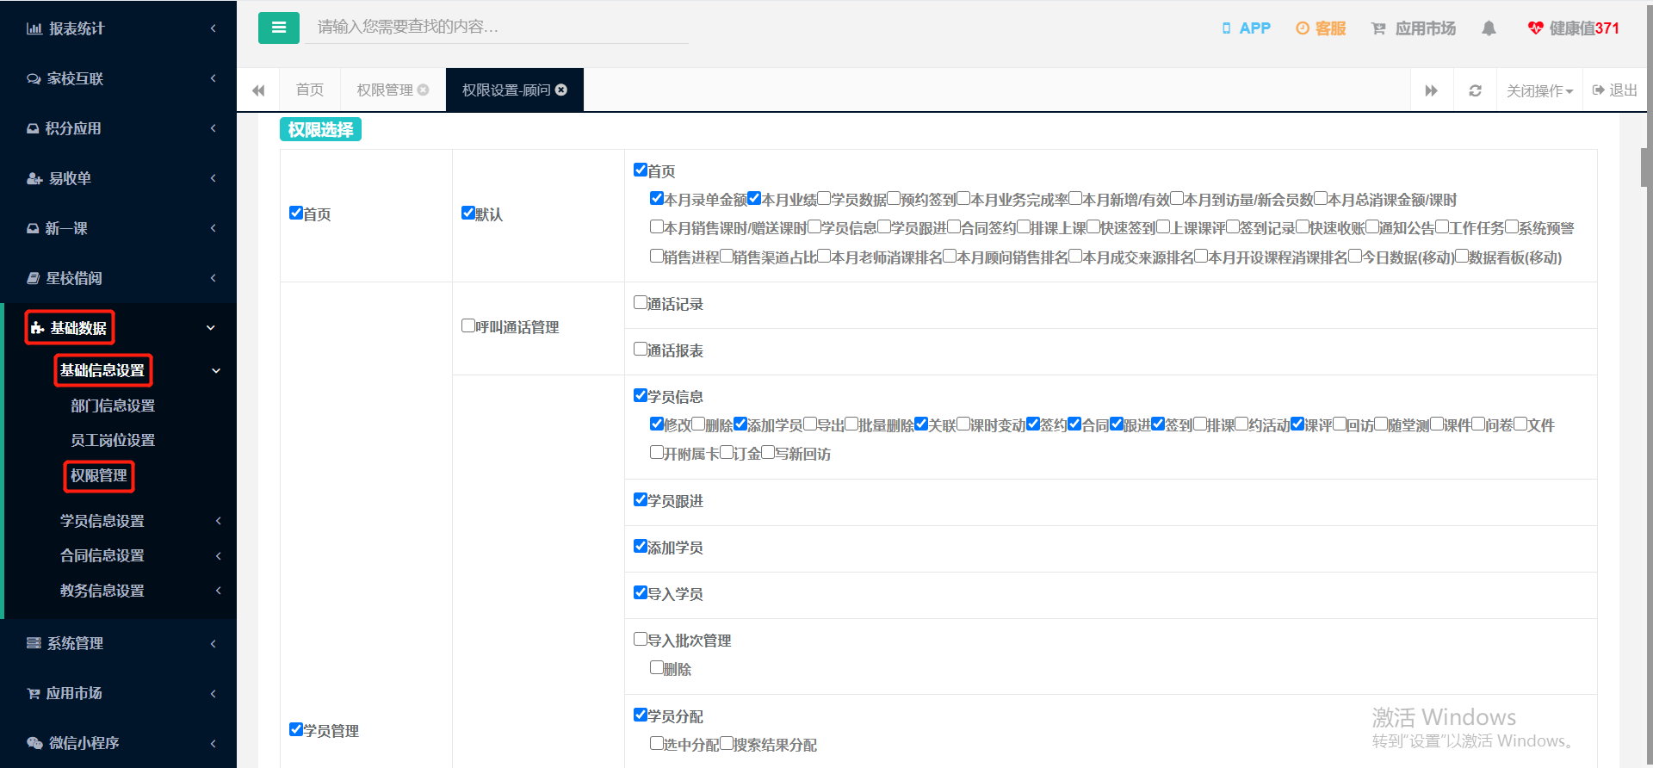Click the 星校借阅 book icon
1653x768 pixels.
click(33, 278)
